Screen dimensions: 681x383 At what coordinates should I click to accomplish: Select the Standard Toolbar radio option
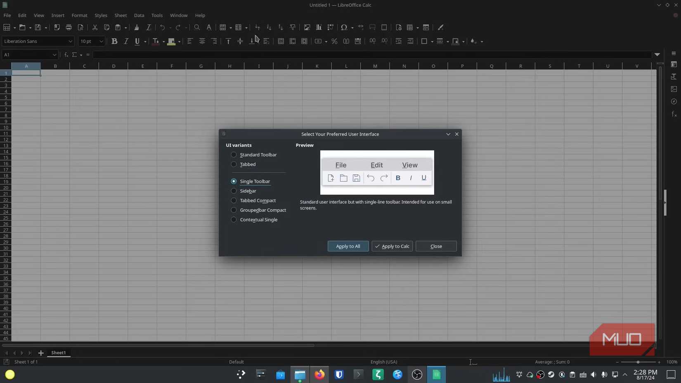pos(234,155)
